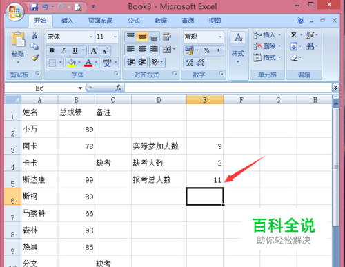The height and width of the screenshot is (267, 345).
Task: Open Sort and Filter menu
Action: pyautogui.click(x=311, y=35)
